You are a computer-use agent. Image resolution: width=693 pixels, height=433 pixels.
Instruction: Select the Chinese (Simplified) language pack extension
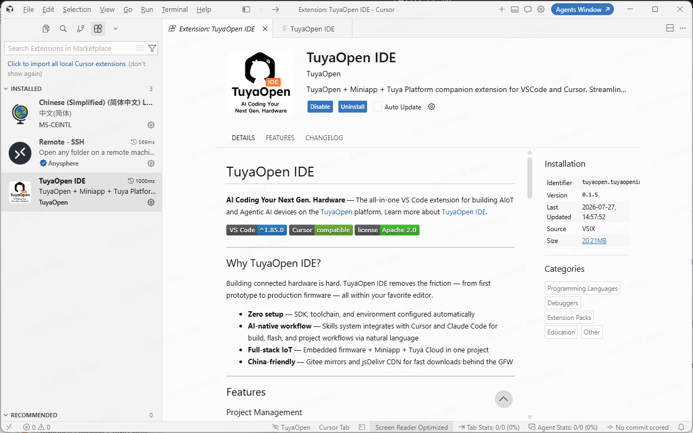point(81,114)
